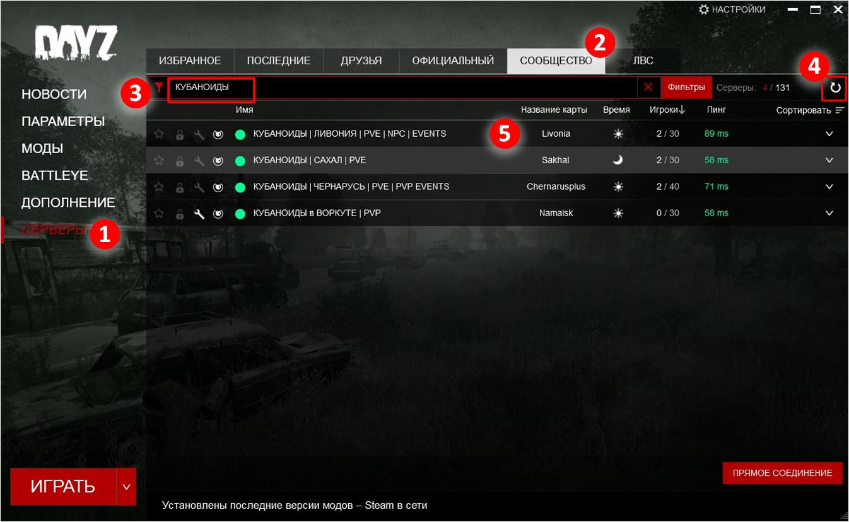Sort by the Имя column header
The image size is (849, 522).
coord(245,110)
